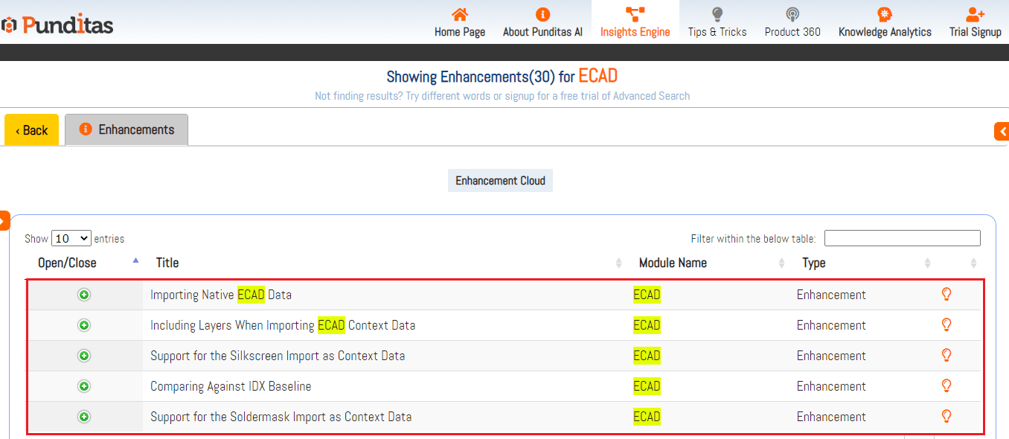
Task: Expand the Silkscreen Import row
Action: [x=84, y=356]
